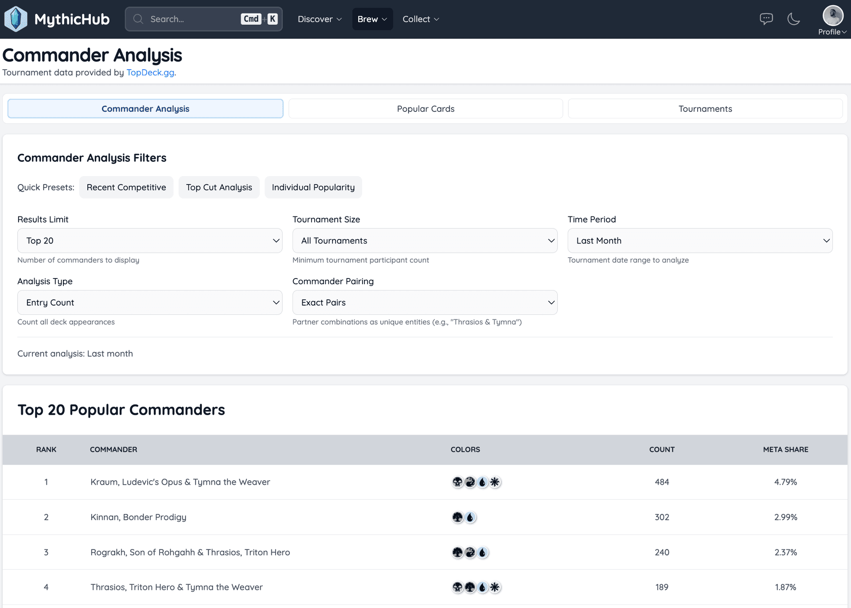
Task: Apply the Top Cut Analysis preset
Action: tap(219, 187)
